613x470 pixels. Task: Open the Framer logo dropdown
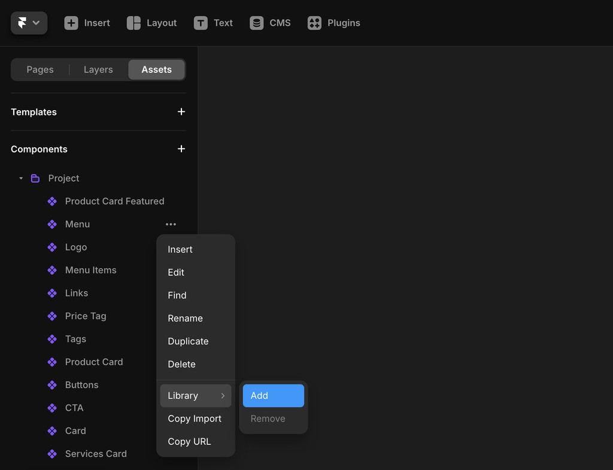[29, 22]
